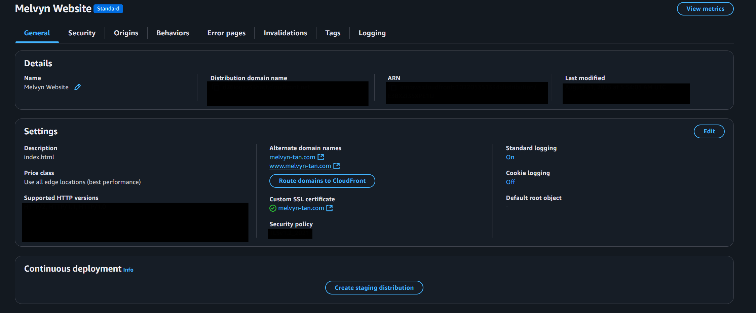Screen dimensions: 756x313
Task: Click the Supported HTTP versions label
Action: pos(61,198)
